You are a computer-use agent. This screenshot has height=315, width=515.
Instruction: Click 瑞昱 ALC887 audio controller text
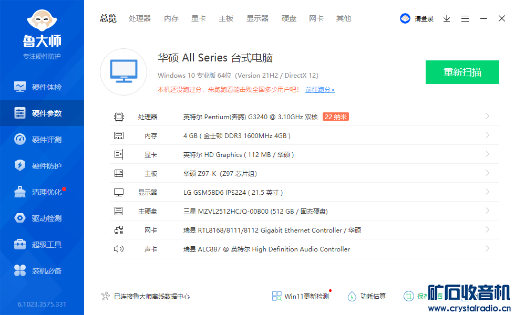[267, 249]
